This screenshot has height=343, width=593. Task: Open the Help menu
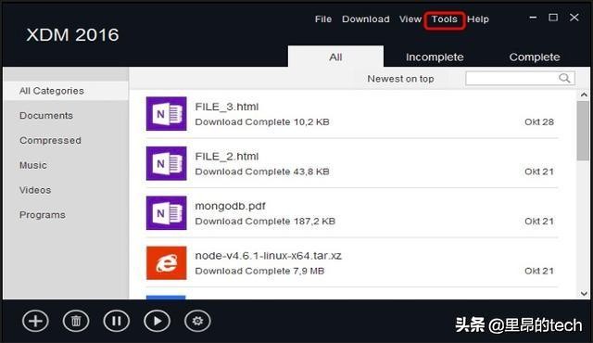coord(478,19)
